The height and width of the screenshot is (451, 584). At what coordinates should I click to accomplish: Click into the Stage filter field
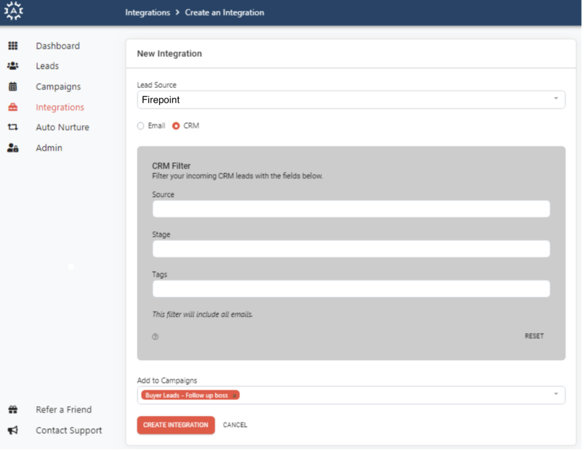click(x=351, y=249)
